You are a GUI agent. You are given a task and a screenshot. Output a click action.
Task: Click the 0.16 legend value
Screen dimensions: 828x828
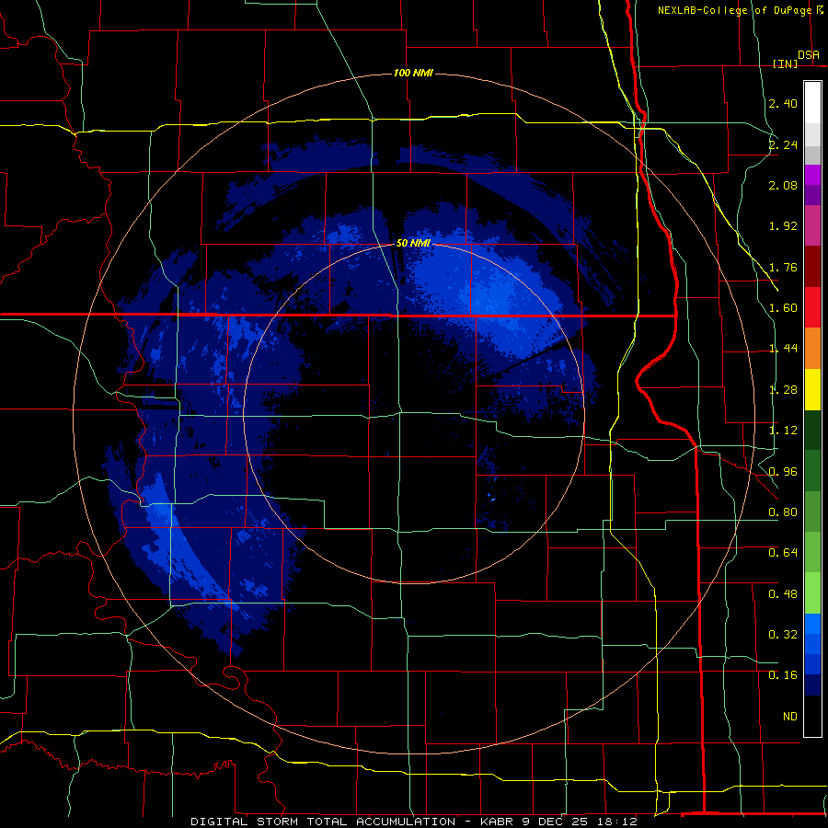[x=783, y=675]
